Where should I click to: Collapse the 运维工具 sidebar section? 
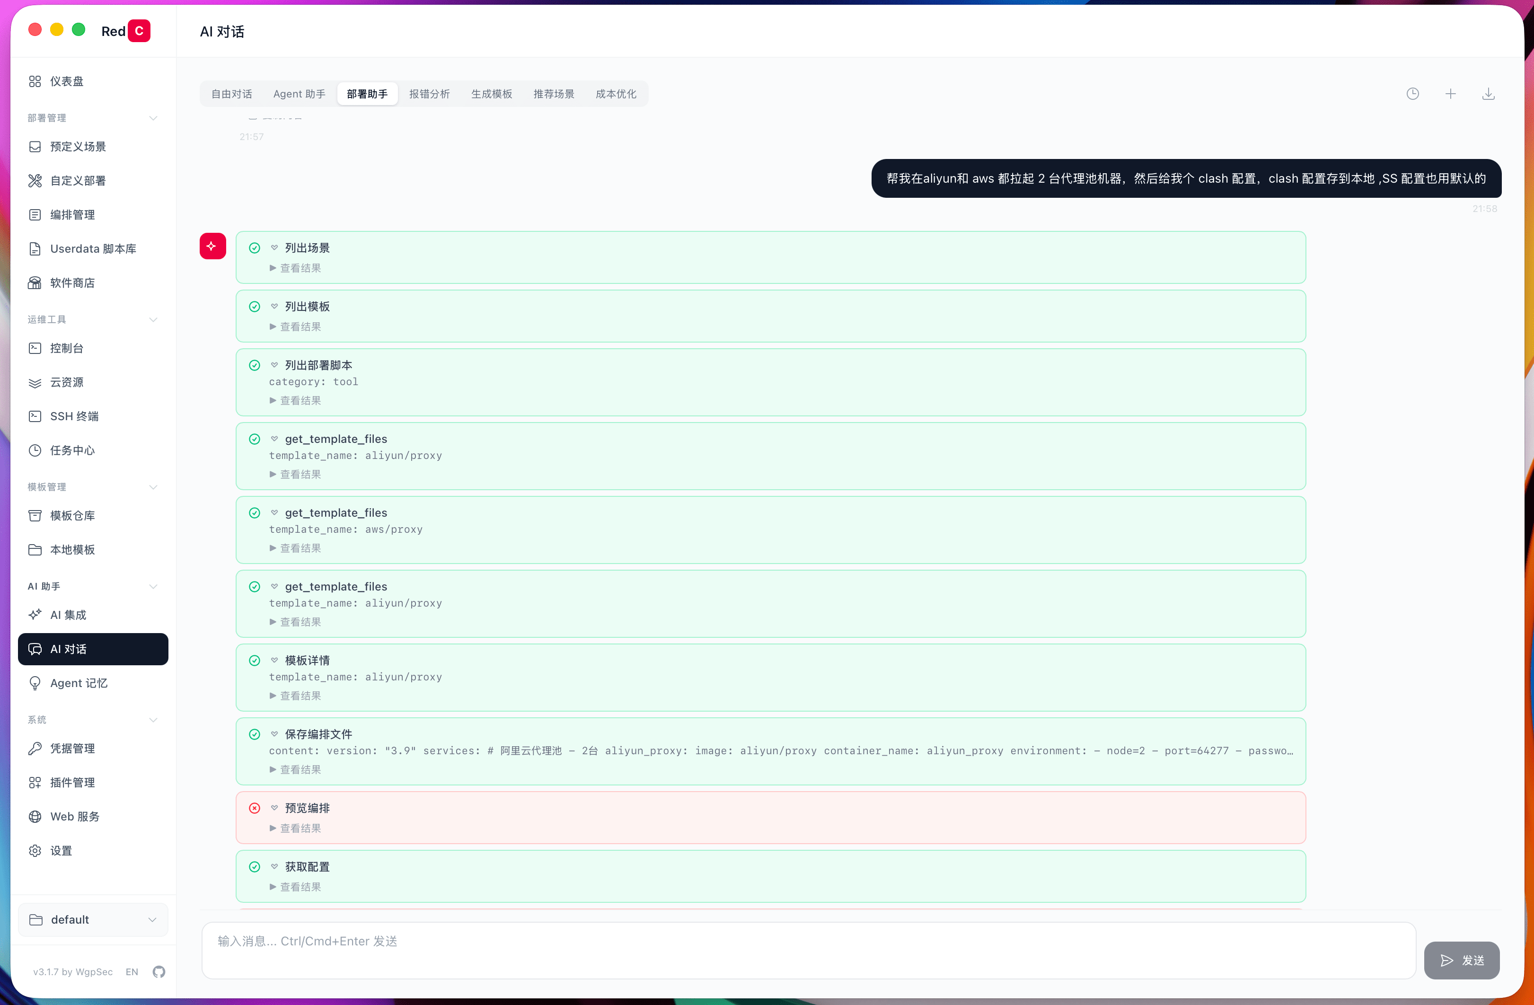tap(153, 320)
